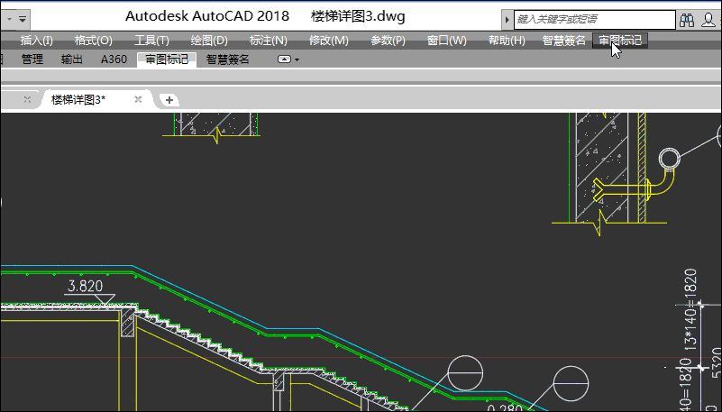
Task: Close the 楼梯详图3 drawing tab
Action: [138, 99]
